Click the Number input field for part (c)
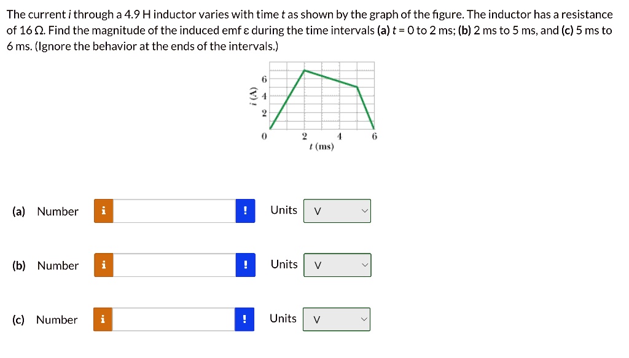Image resolution: width=629 pixels, height=358 pixels. (175, 319)
